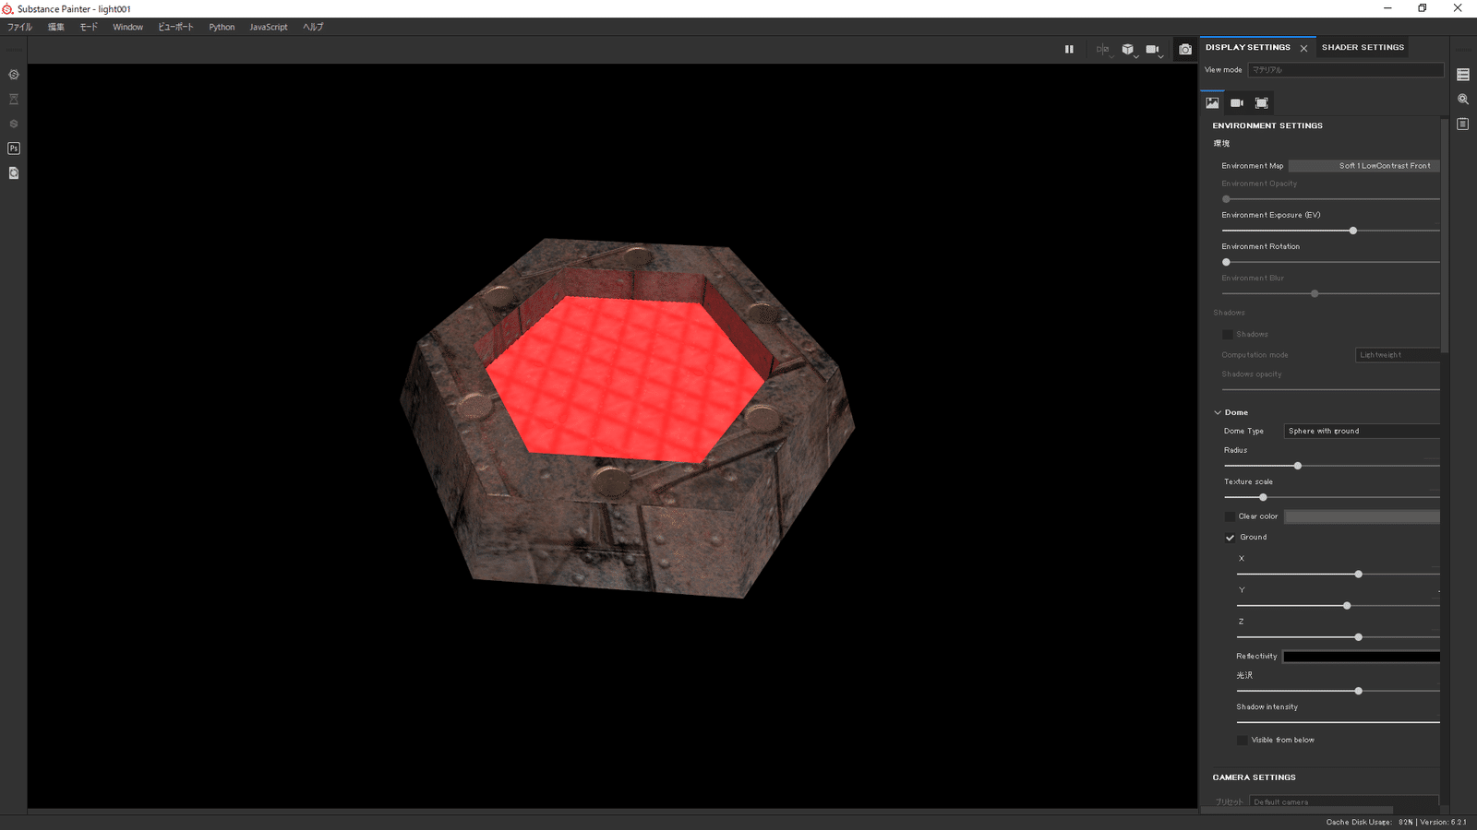
Task: Enable the Clear color checkbox
Action: (1230, 516)
